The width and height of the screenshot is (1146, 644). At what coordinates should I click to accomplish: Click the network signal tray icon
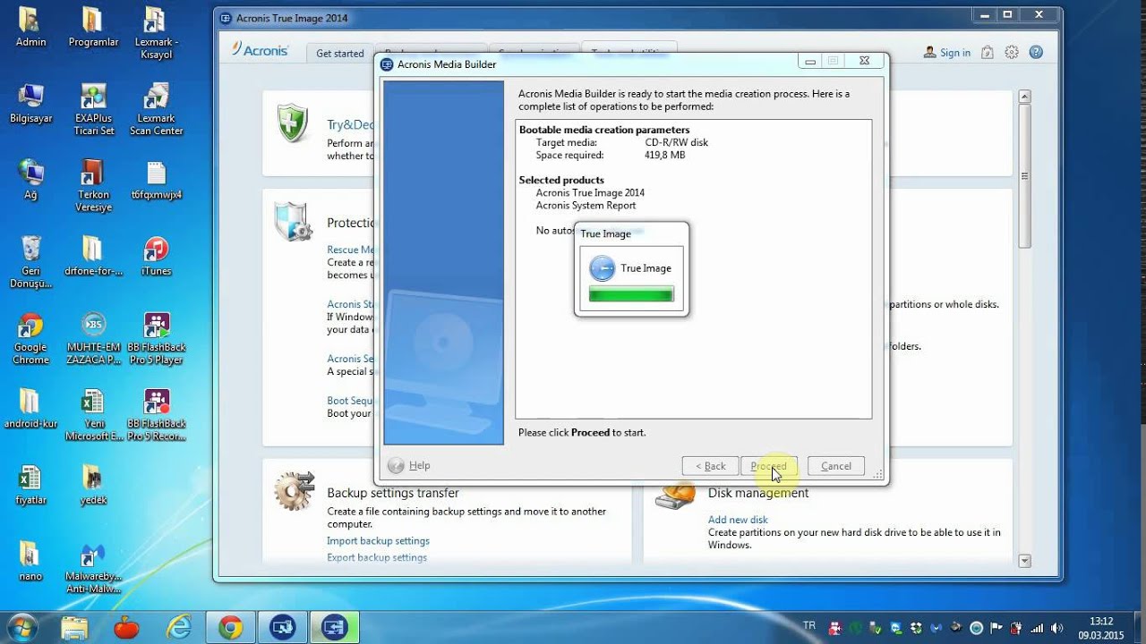point(1037,628)
